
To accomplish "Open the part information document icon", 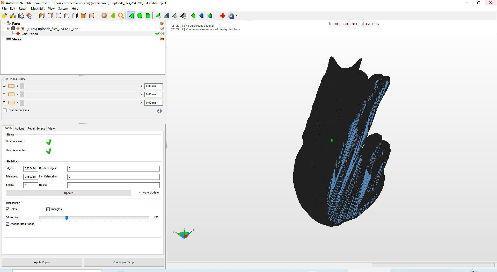I will [21, 16].
